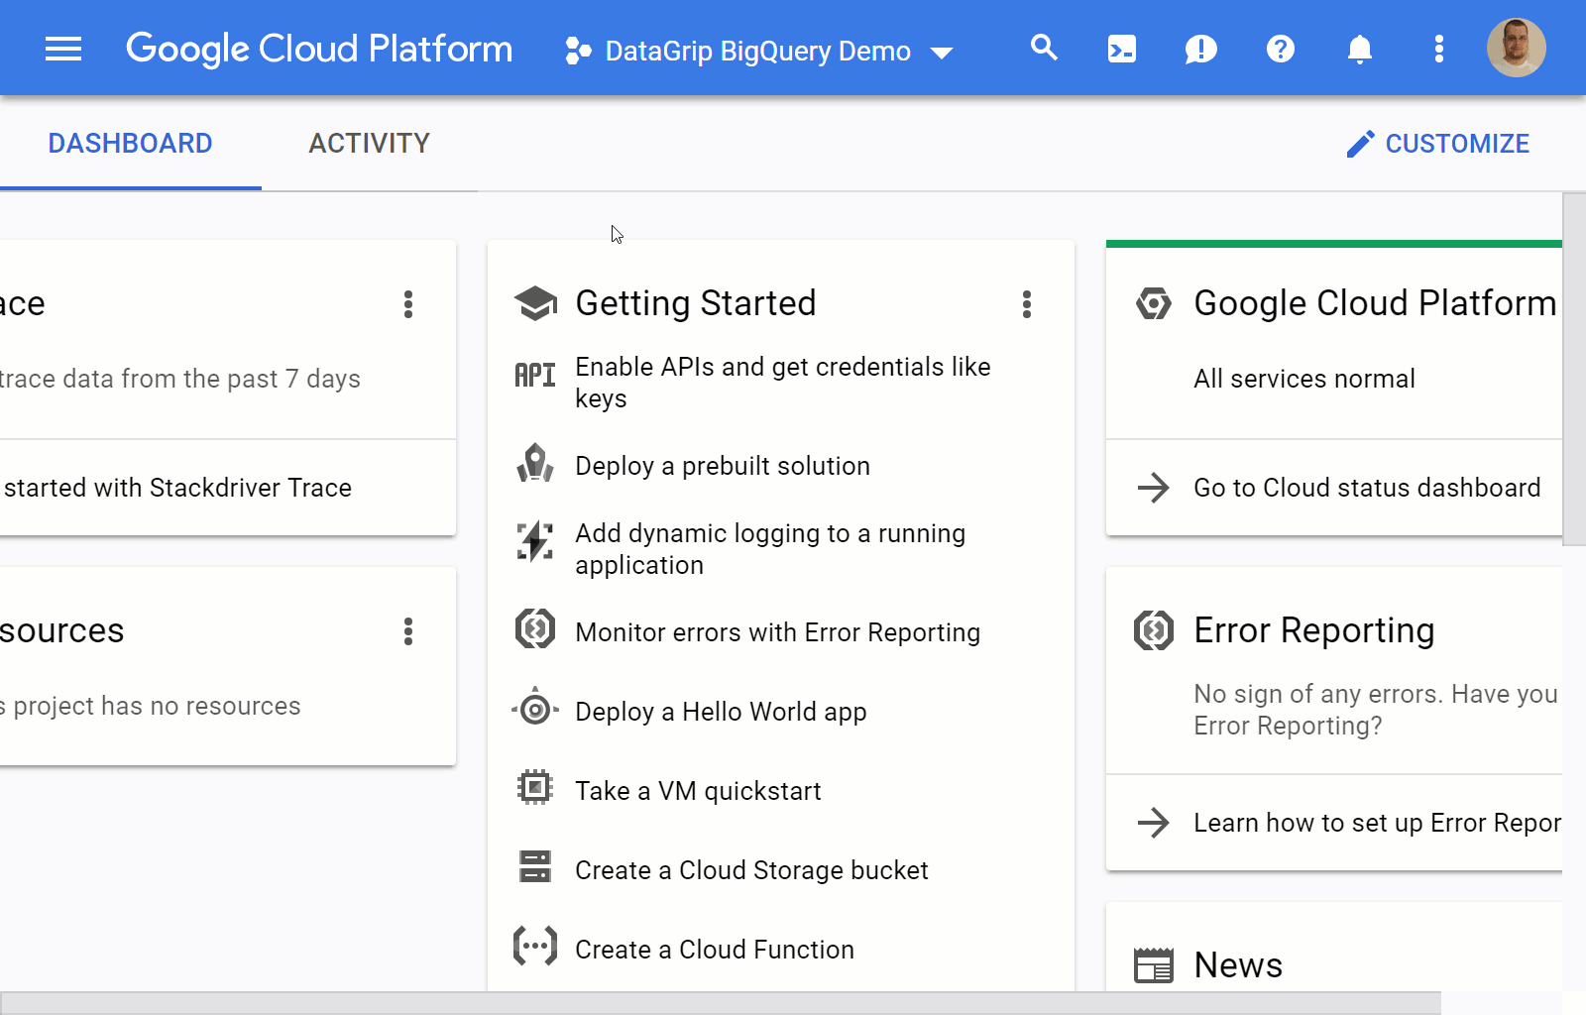Image resolution: width=1586 pixels, height=1015 pixels.
Task: Open the header vertical dots settings menu
Action: (x=1438, y=49)
